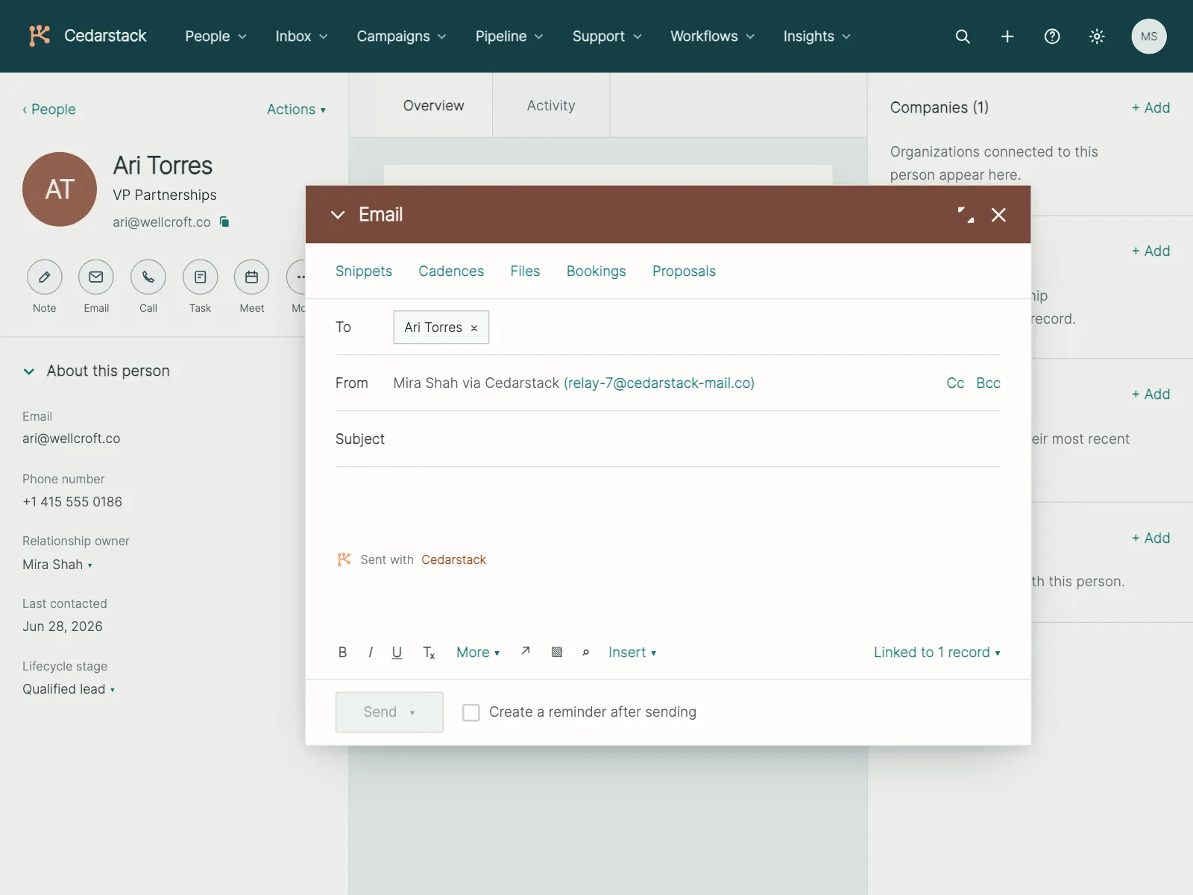Click the AT profile avatar

[60, 189]
